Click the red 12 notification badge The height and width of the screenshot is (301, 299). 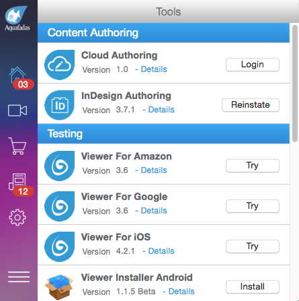coord(24,191)
